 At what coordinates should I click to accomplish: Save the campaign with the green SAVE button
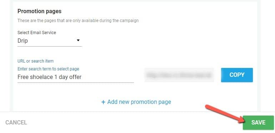click(258, 123)
